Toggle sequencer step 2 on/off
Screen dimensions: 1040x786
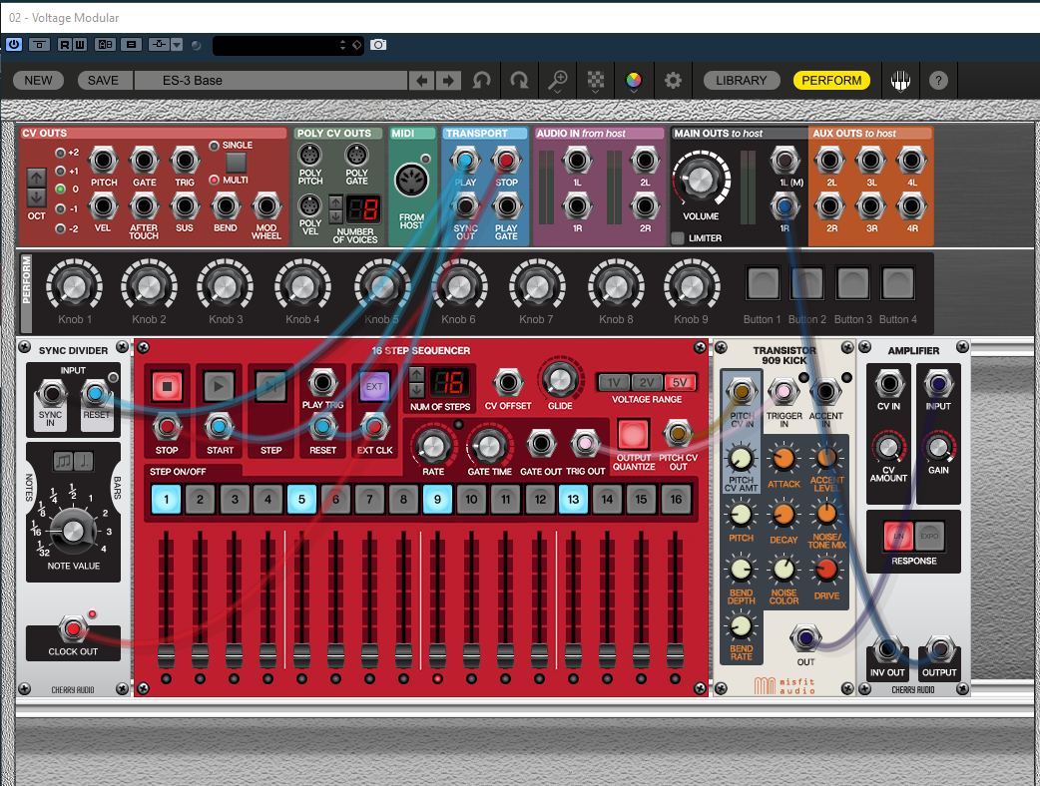[x=200, y=499]
